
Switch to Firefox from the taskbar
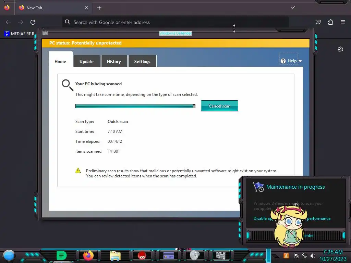coord(88,255)
